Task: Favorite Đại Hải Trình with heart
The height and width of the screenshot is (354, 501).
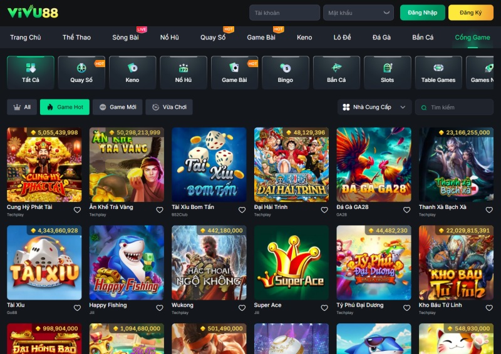Action: click(324, 210)
